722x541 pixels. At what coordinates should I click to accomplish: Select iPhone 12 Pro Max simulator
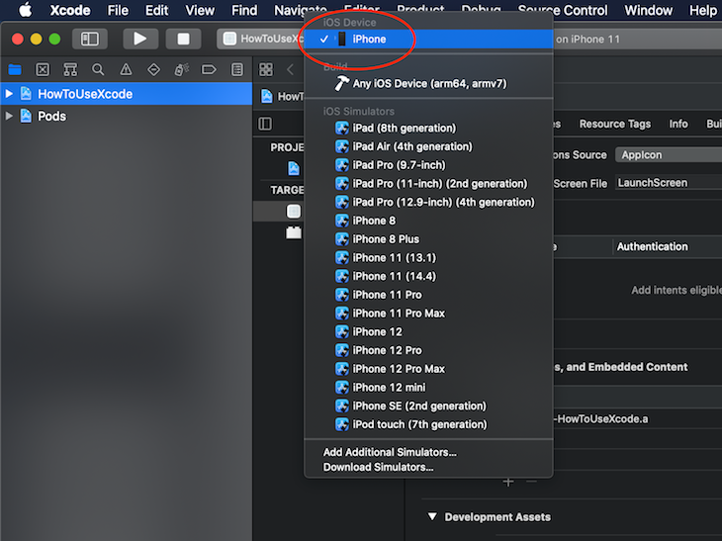coord(428,369)
